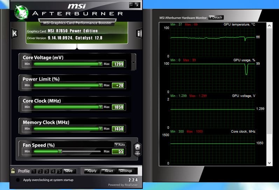
Task: Click the version number 2.2.4
Action: pyautogui.click(x=133, y=180)
